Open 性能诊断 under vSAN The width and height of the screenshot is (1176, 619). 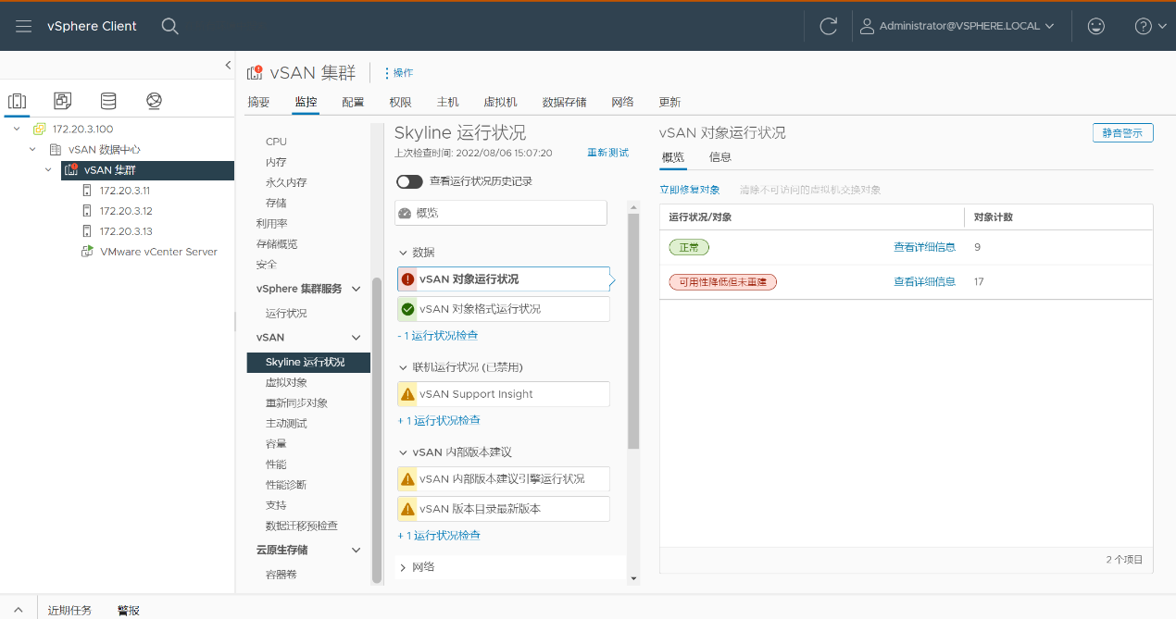tap(285, 485)
